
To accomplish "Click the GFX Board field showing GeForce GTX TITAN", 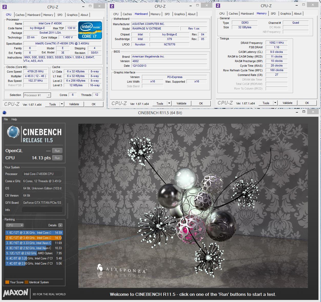I will (42, 203).
